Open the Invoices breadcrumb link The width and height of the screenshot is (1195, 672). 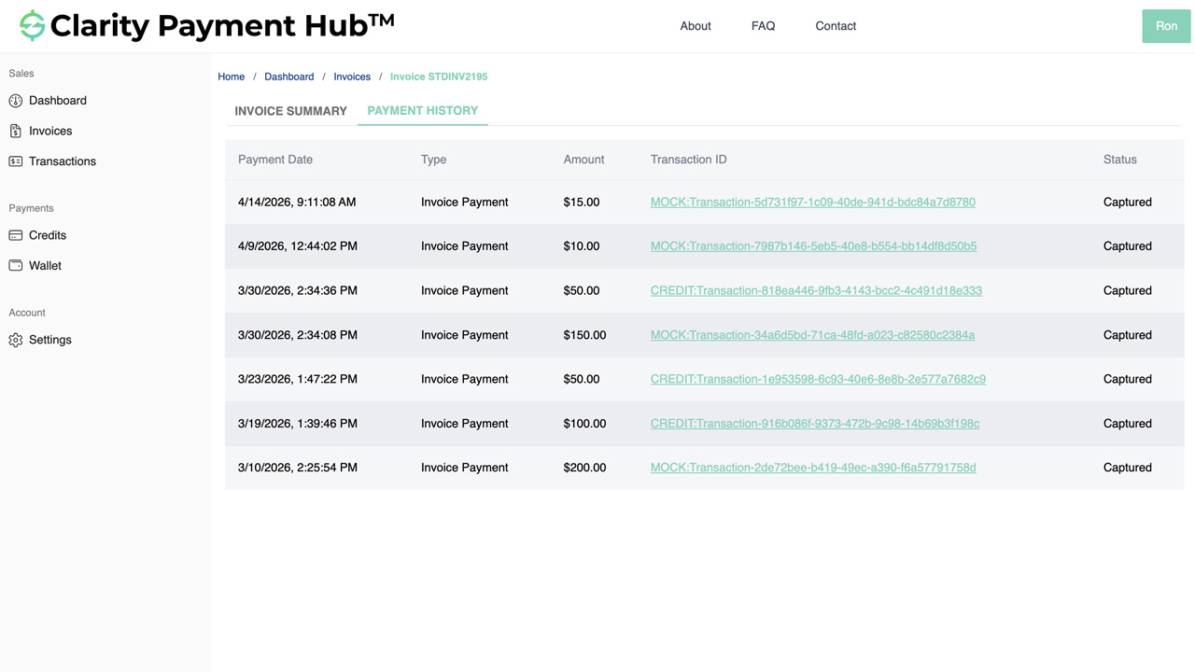[x=352, y=76]
